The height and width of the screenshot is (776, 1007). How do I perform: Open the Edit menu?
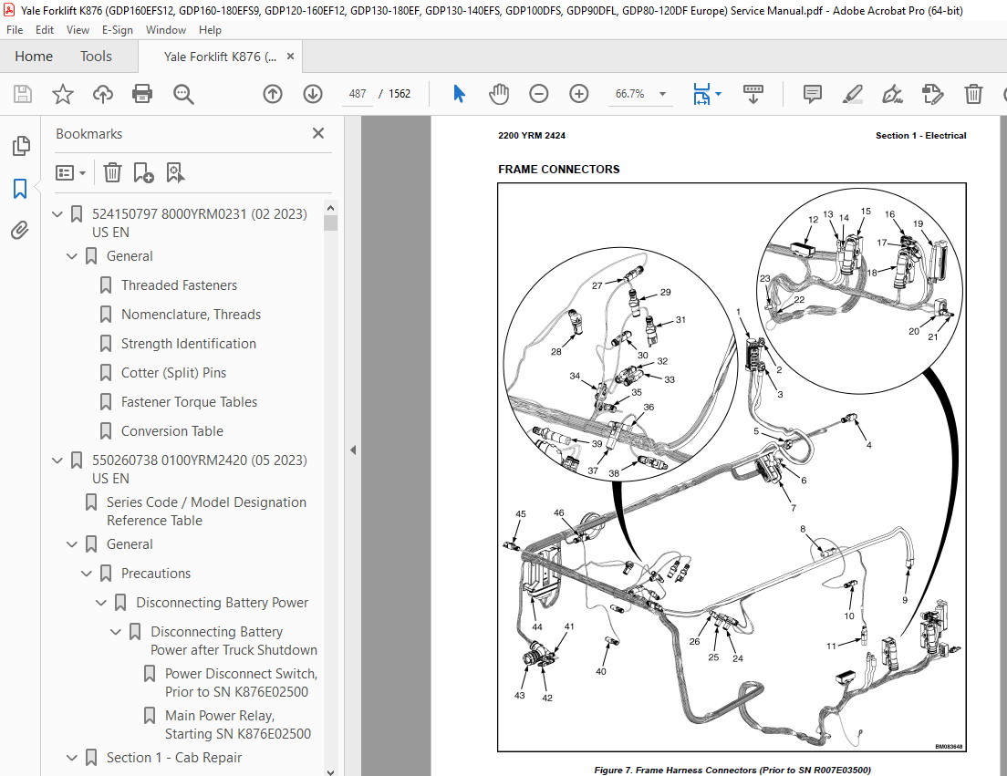click(x=45, y=29)
